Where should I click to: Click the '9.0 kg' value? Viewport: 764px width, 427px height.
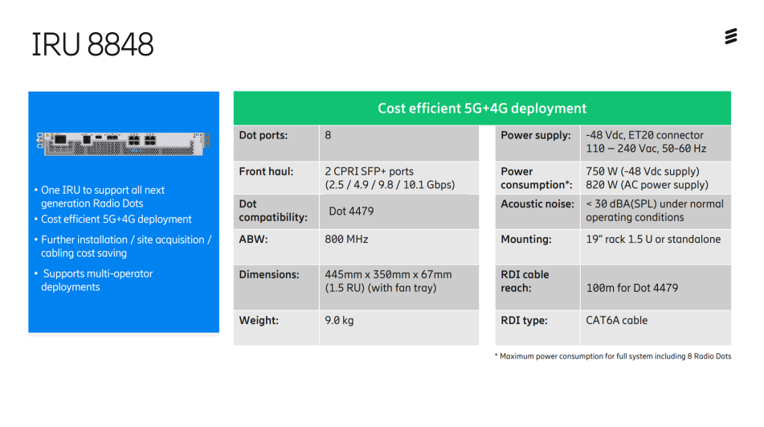point(339,320)
